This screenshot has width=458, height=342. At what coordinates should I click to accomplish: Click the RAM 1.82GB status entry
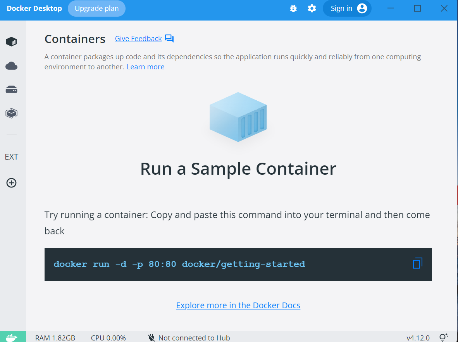tap(55, 338)
